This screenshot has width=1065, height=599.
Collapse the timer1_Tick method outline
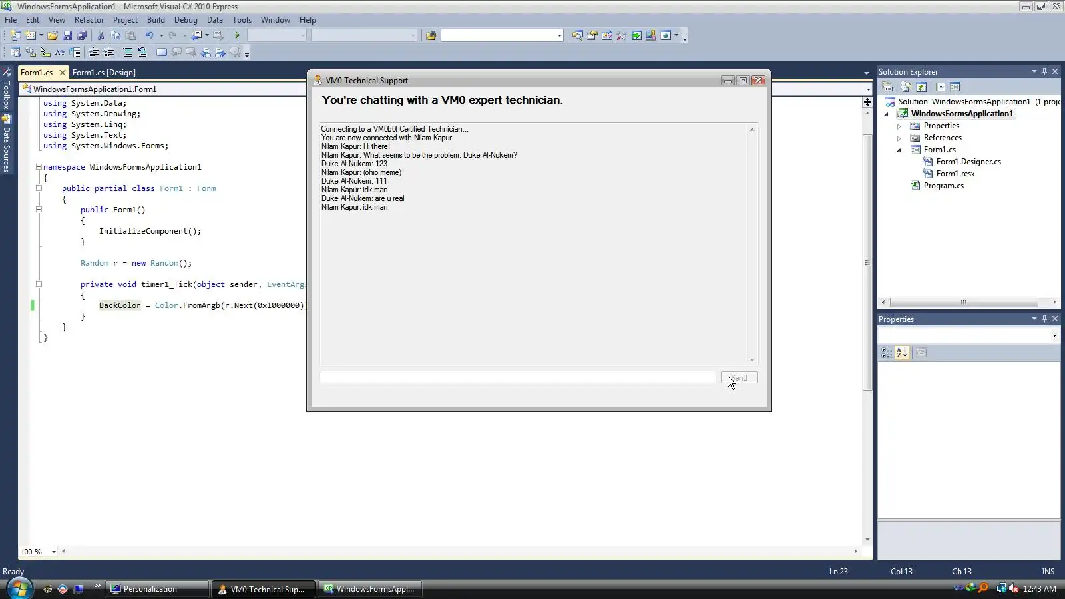pyautogui.click(x=39, y=284)
